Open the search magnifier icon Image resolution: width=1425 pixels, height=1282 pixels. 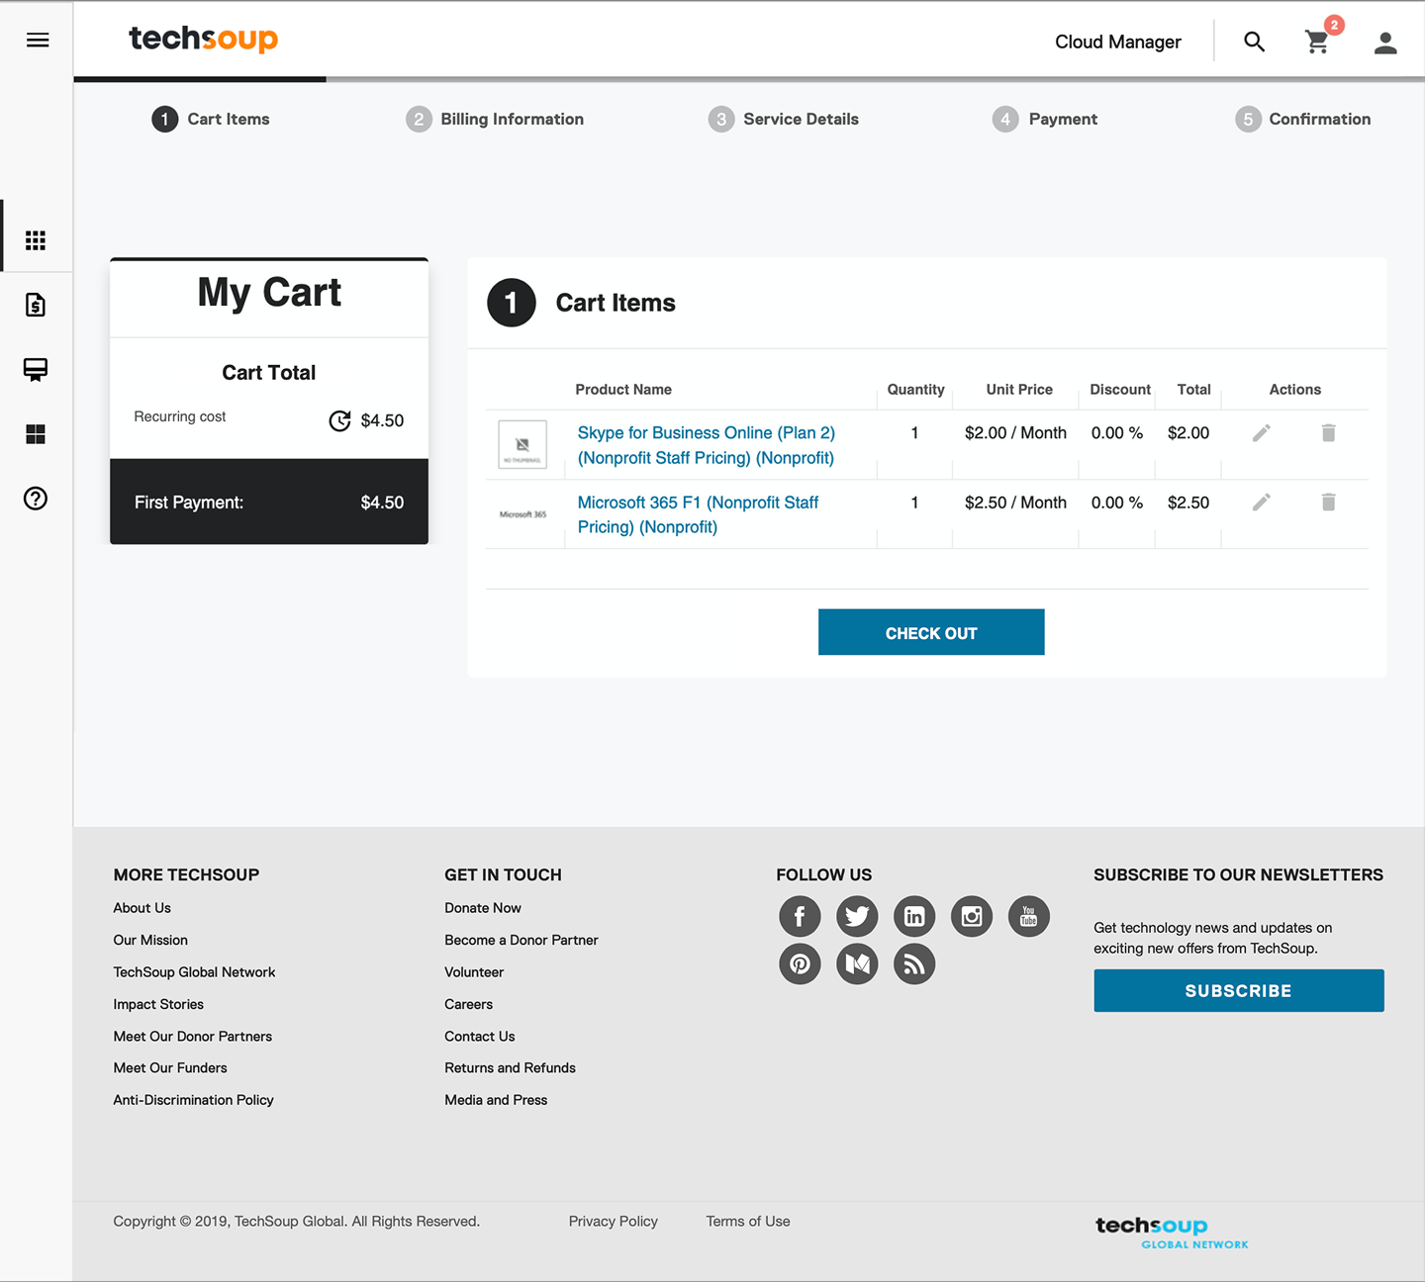[x=1254, y=42]
